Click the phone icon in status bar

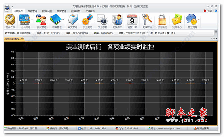tap(79, 128)
